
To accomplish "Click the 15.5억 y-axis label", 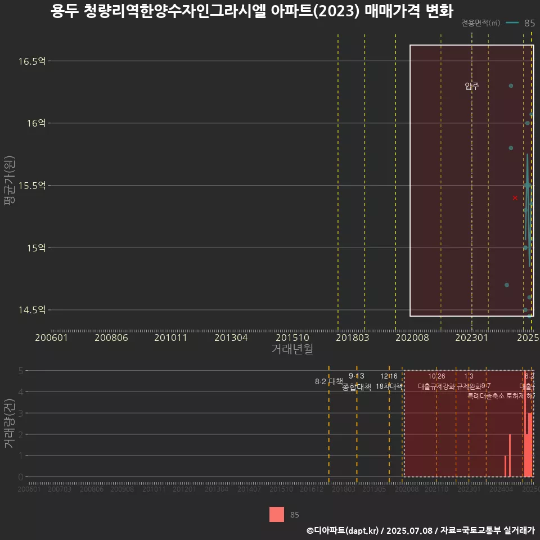I will coord(32,185).
